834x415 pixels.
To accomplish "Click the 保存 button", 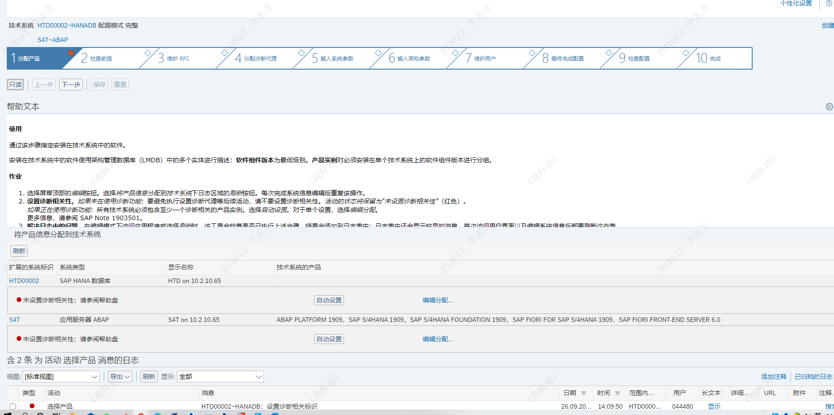I will [x=99, y=85].
